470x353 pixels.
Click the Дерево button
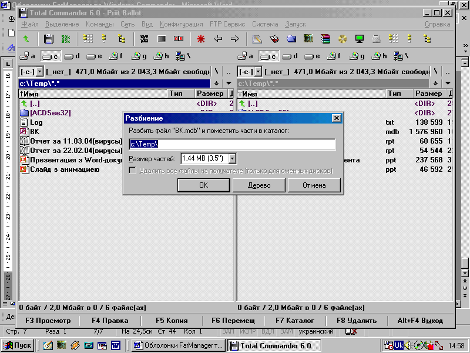[259, 185]
